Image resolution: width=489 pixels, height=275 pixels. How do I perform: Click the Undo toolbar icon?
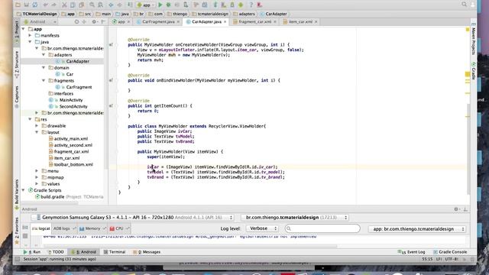coord(46,5)
